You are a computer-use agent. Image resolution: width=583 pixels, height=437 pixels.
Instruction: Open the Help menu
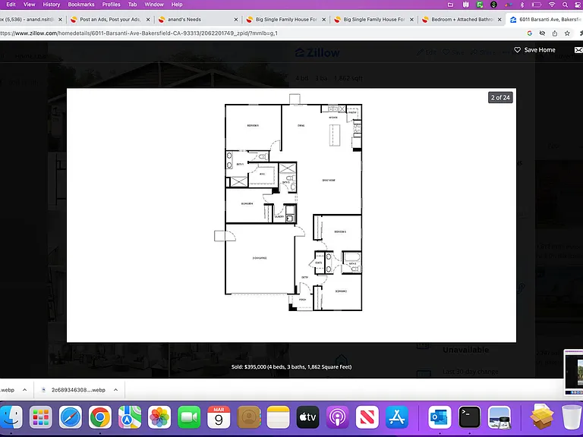[177, 5]
